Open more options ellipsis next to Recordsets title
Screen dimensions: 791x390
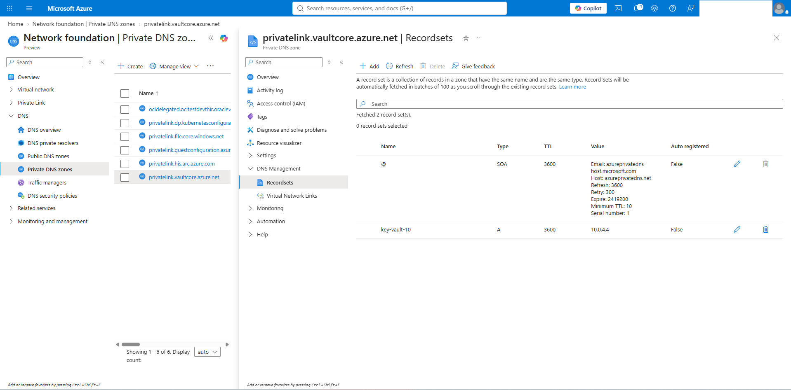pos(479,38)
